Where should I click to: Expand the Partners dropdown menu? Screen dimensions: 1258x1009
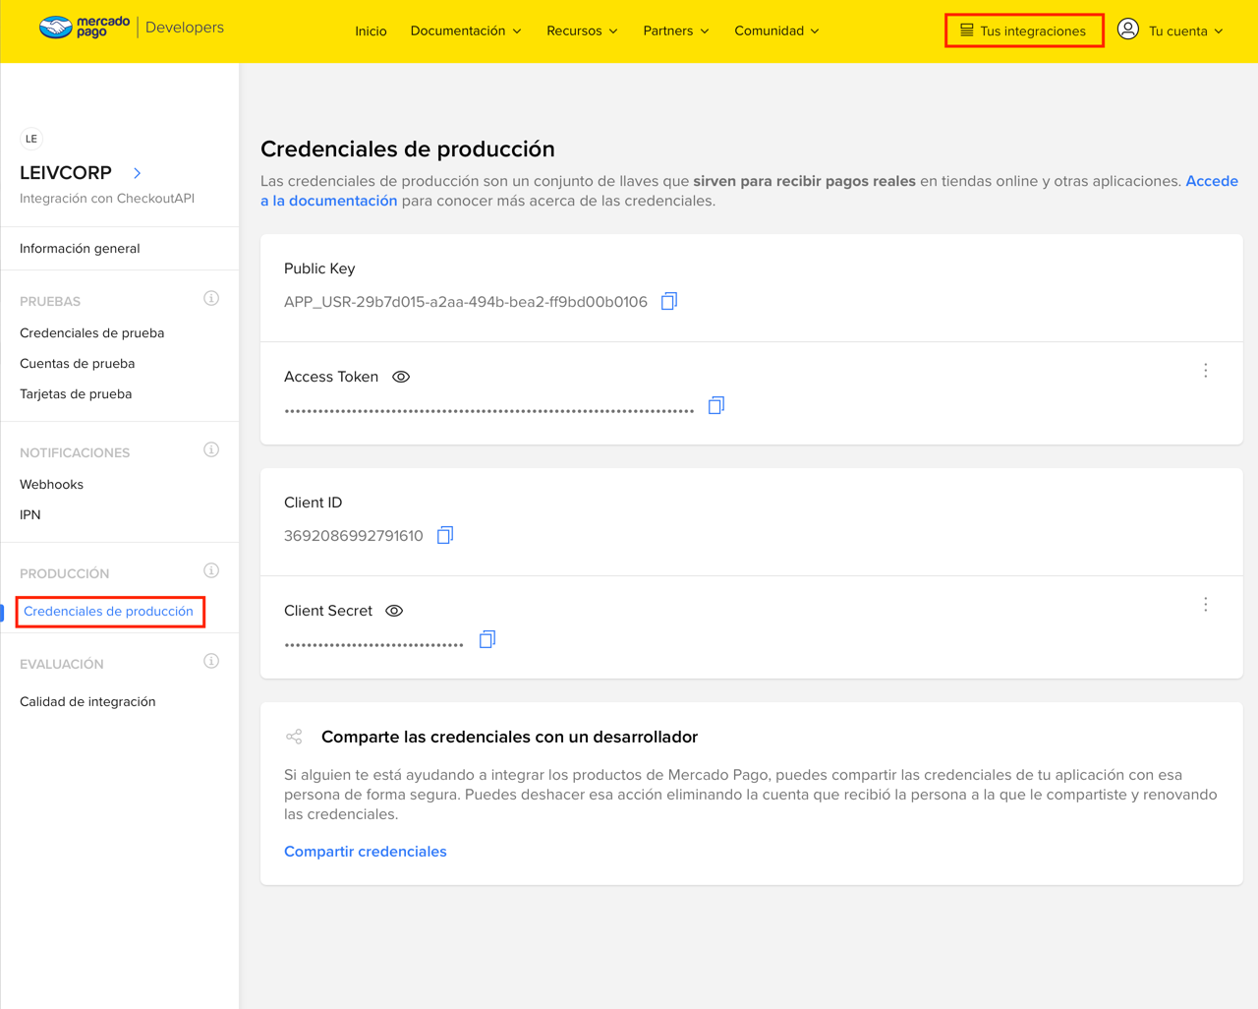[x=676, y=30]
